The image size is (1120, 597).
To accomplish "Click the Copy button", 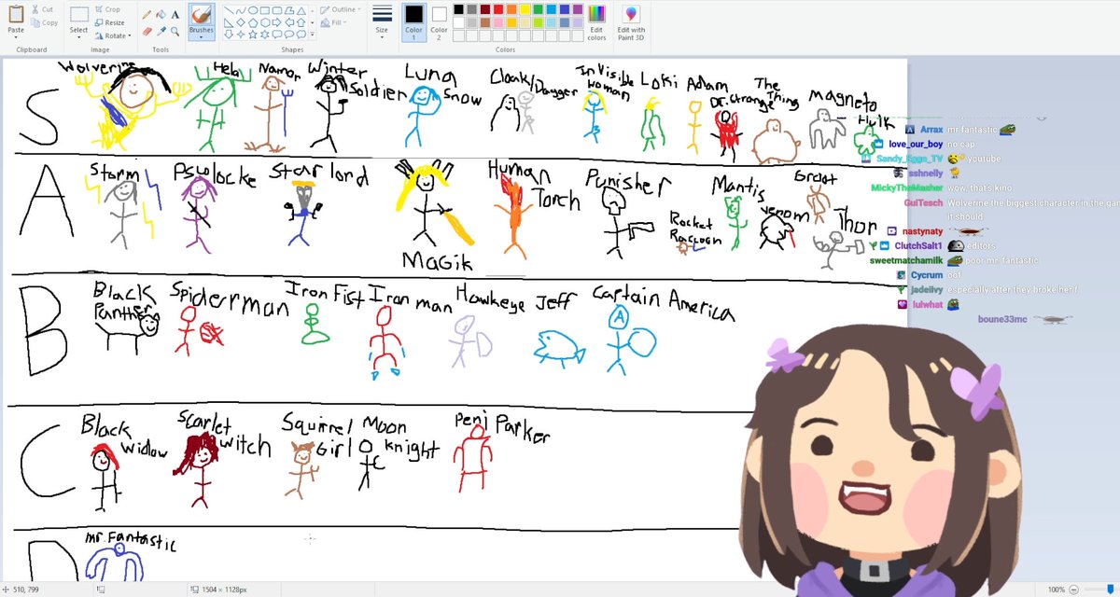I will point(44,22).
